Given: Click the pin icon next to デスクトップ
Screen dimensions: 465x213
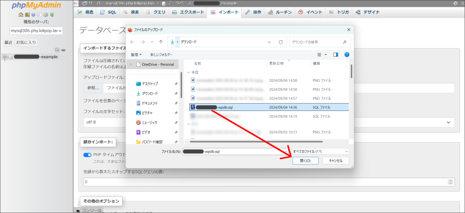Looking at the screenshot, I should (x=176, y=84).
